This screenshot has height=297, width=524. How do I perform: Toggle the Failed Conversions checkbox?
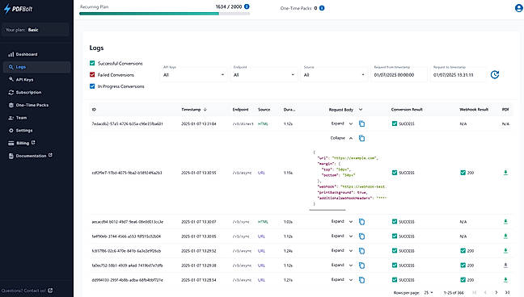click(92, 75)
